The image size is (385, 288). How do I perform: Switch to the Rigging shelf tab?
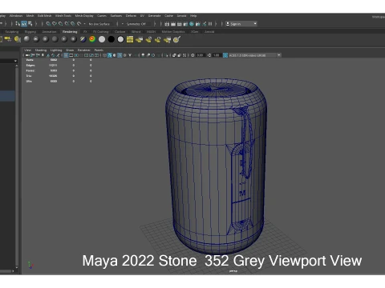tap(30, 32)
